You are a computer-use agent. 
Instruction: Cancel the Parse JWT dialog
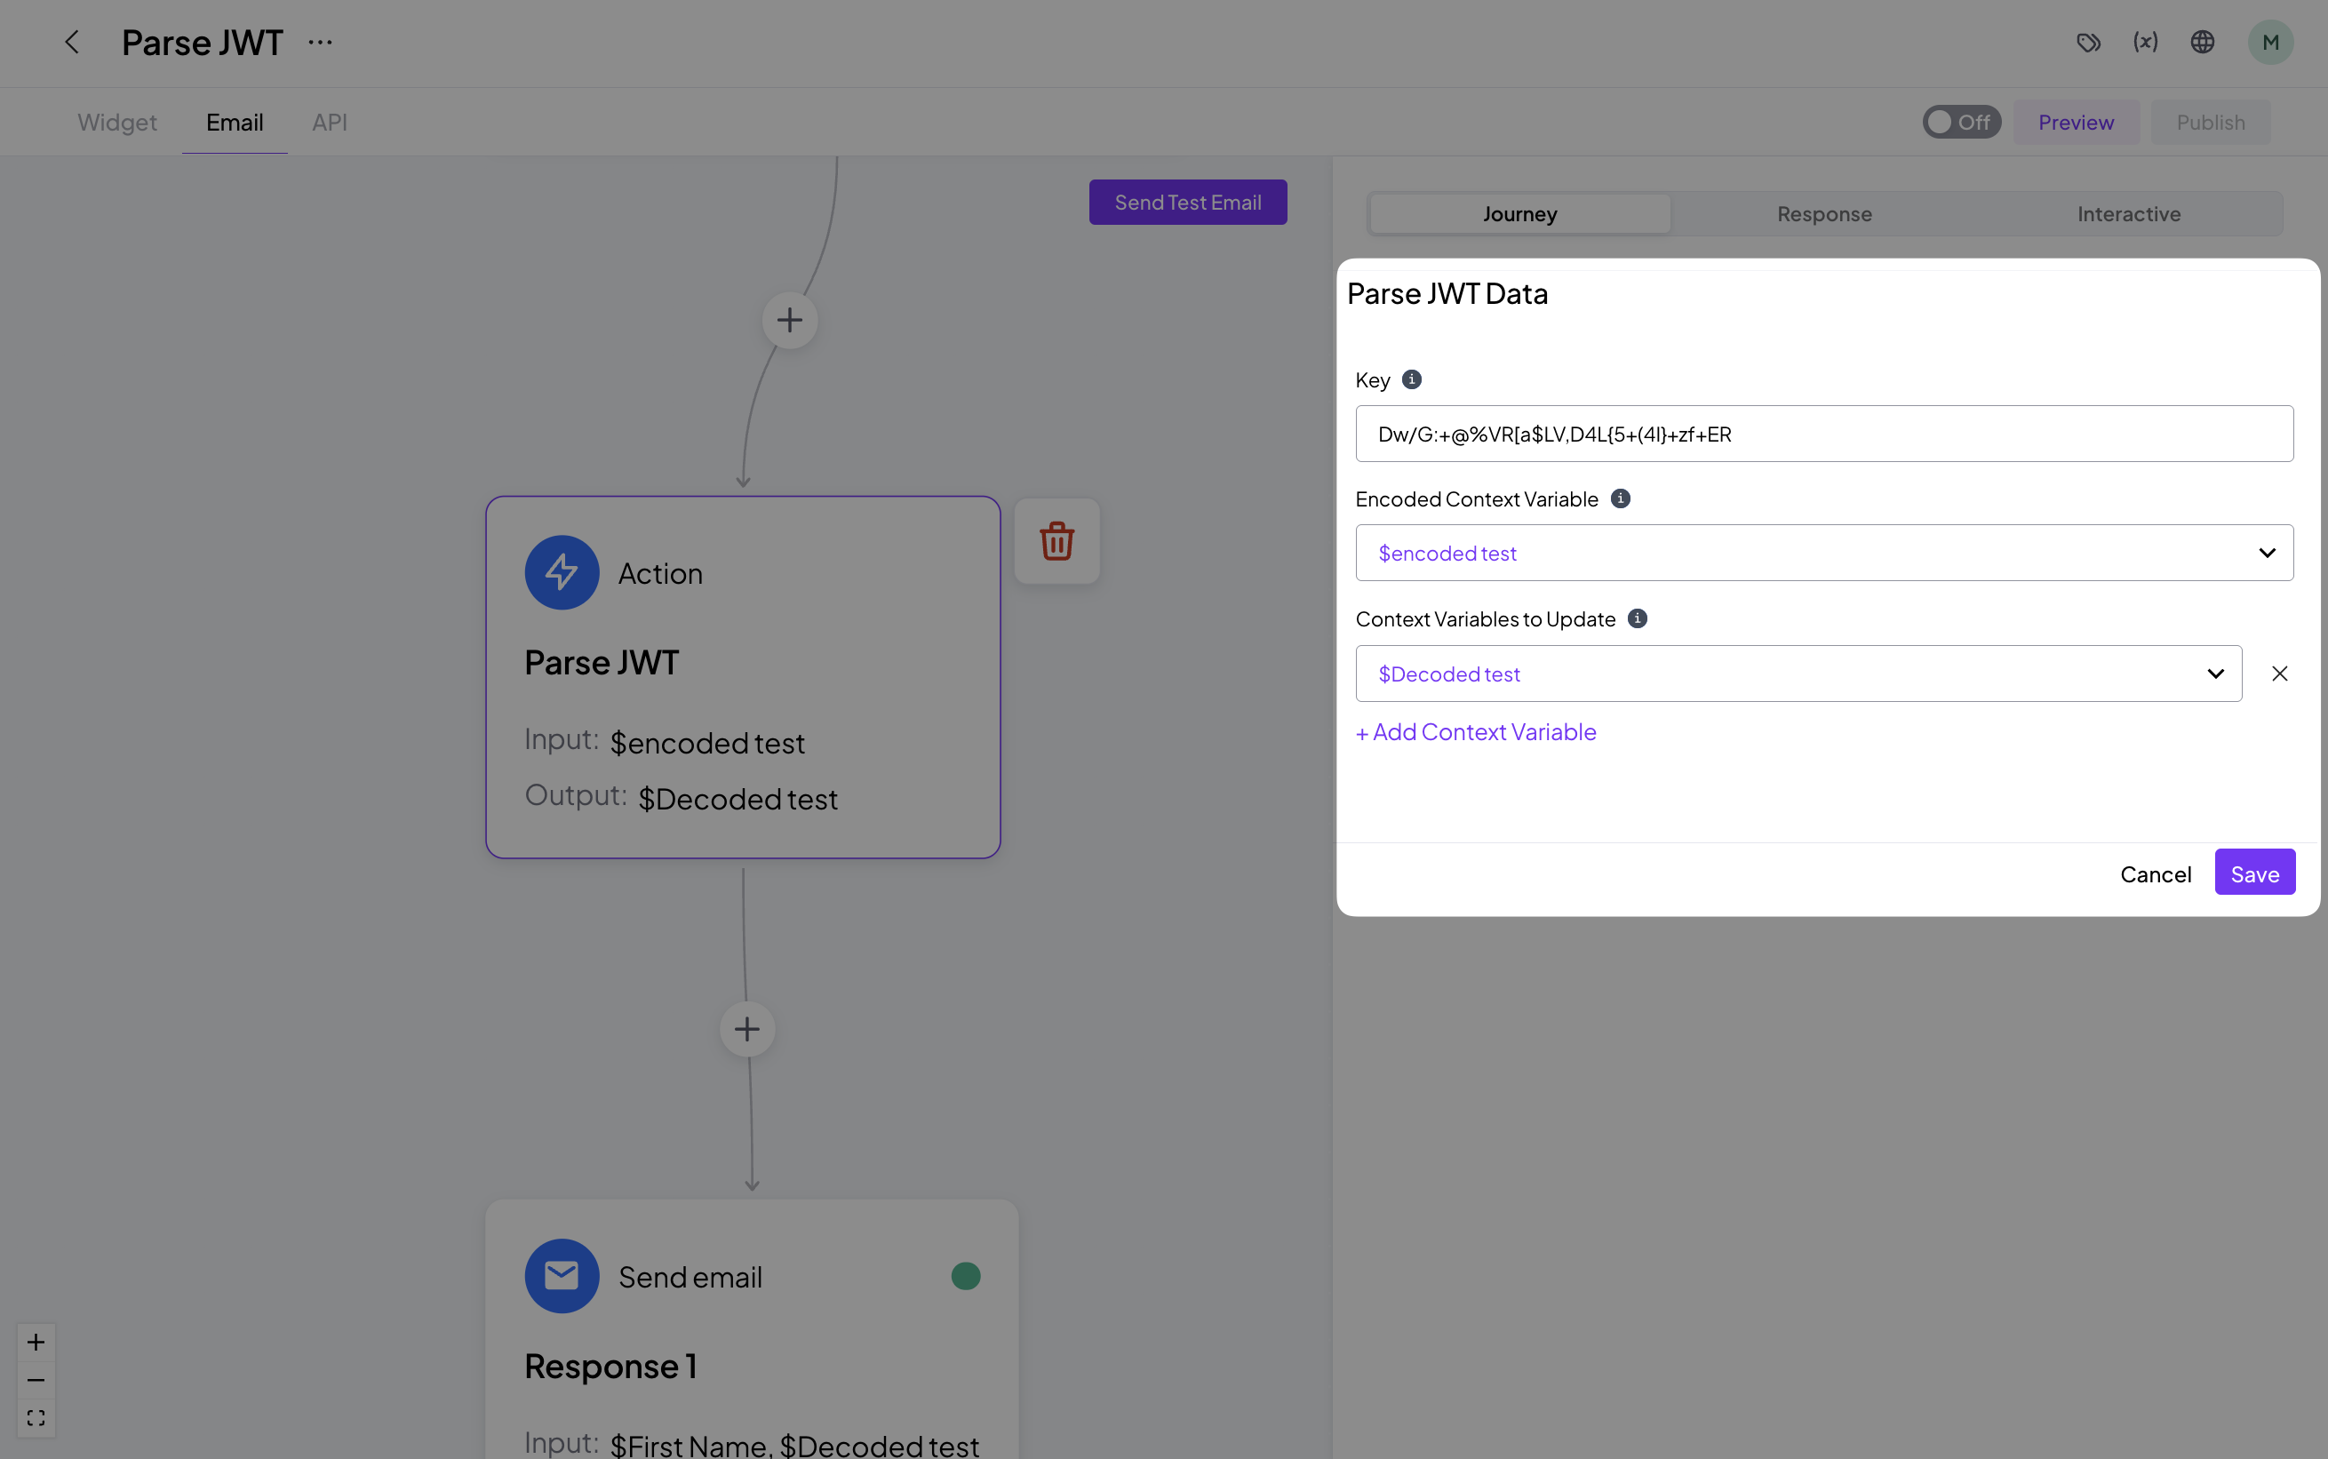(2156, 874)
